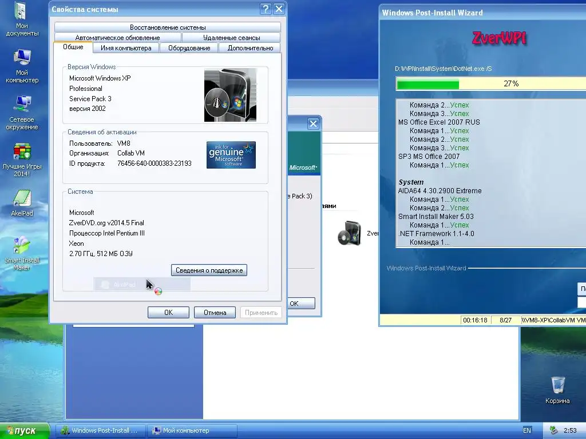This screenshot has height=439, width=586.
Task: Click the Collab VM organization value
Action: 131,153
